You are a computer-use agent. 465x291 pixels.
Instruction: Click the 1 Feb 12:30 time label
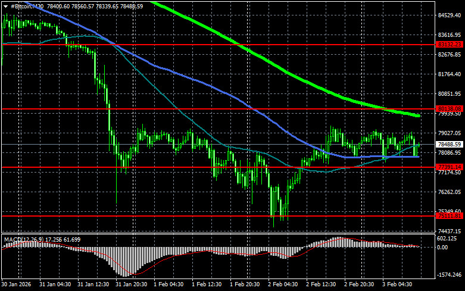[x=207, y=284]
